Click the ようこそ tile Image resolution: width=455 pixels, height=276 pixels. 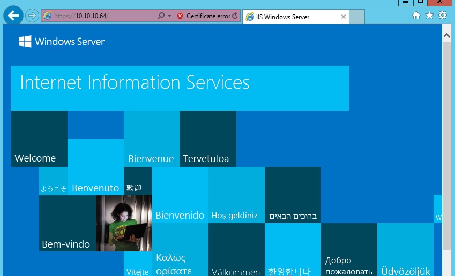(54, 181)
